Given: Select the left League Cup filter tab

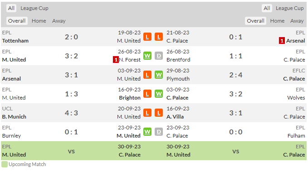Looking at the screenshot, I should [x=34, y=8].
